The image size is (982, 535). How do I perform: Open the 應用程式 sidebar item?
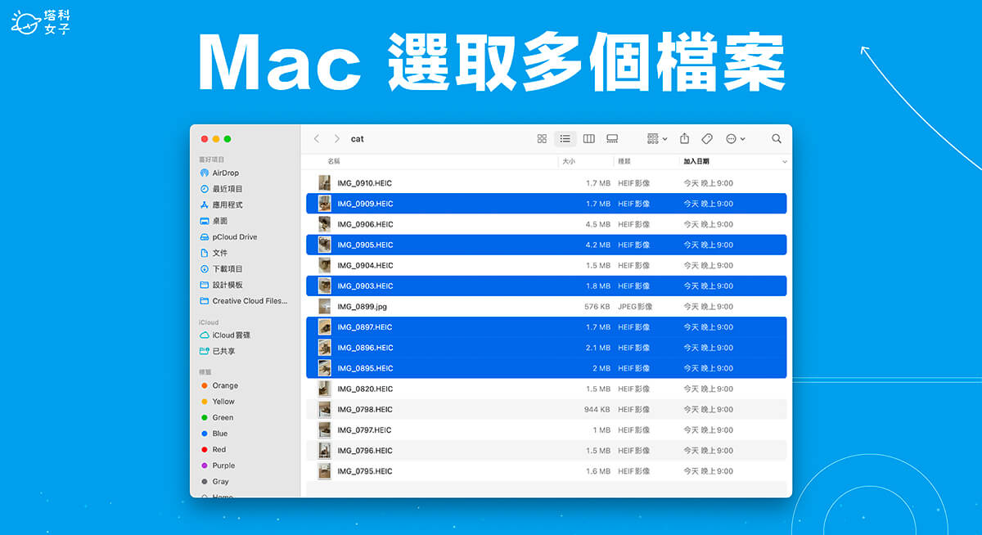tap(227, 205)
